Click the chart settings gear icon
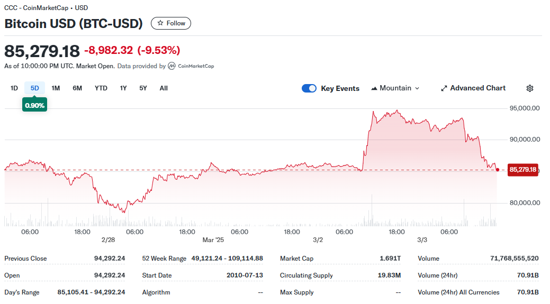 pos(530,88)
